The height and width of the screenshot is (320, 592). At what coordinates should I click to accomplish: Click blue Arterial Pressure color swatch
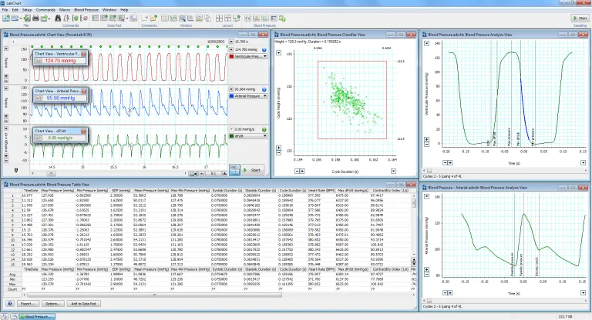click(232, 96)
